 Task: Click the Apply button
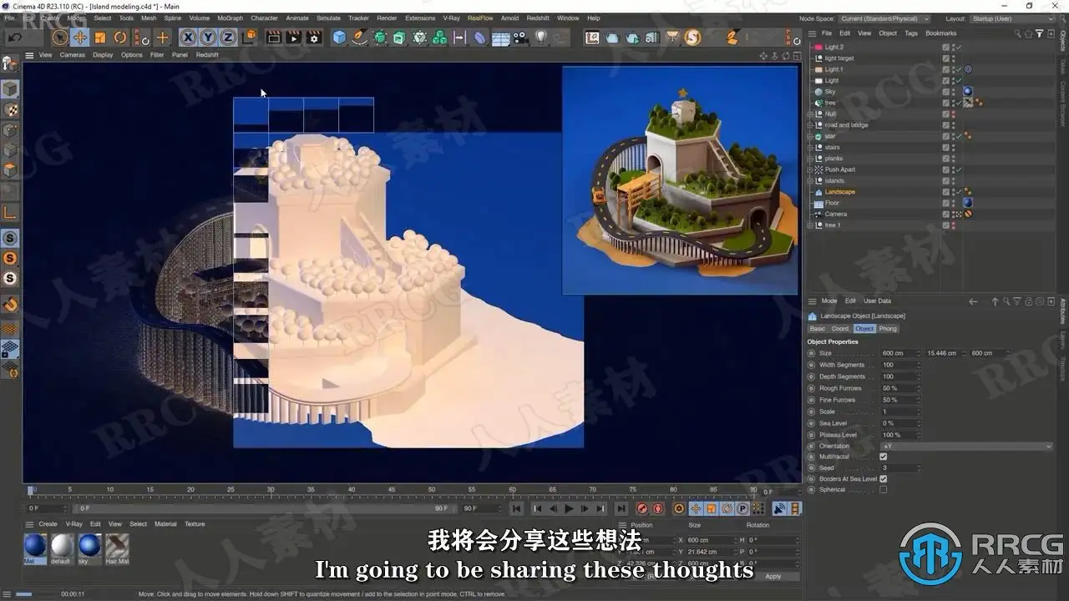[773, 576]
